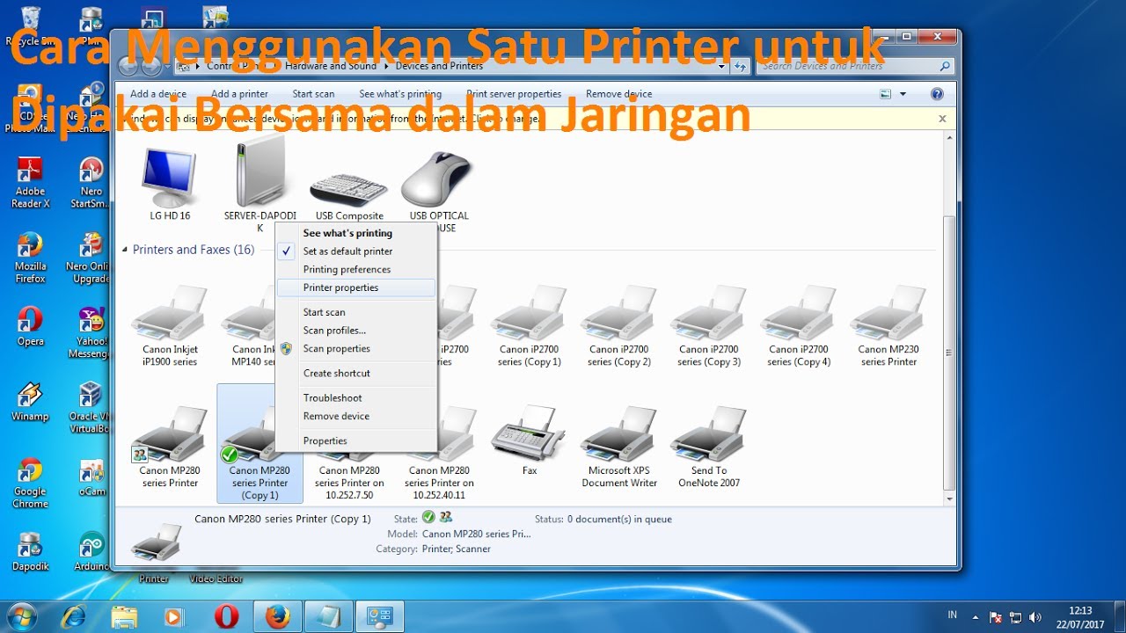Open the change view dropdown arrow
The height and width of the screenshot is (633, 1126).
pos(903,94)
